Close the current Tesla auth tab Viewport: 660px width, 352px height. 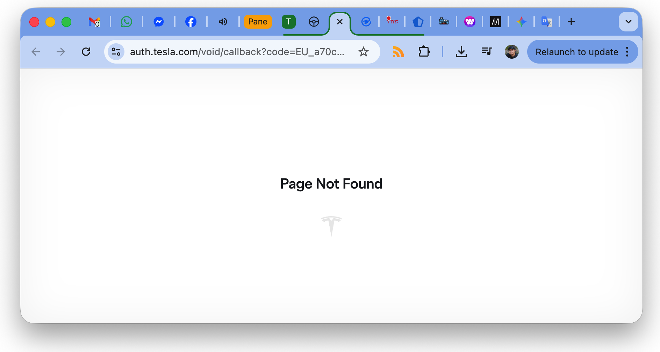pyautogui.click(x=339, y=22)
